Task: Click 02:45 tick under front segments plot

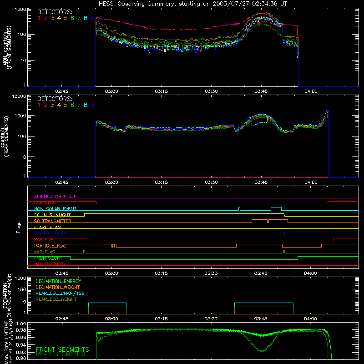Action: pyautogui.click(x=61, y=91)
